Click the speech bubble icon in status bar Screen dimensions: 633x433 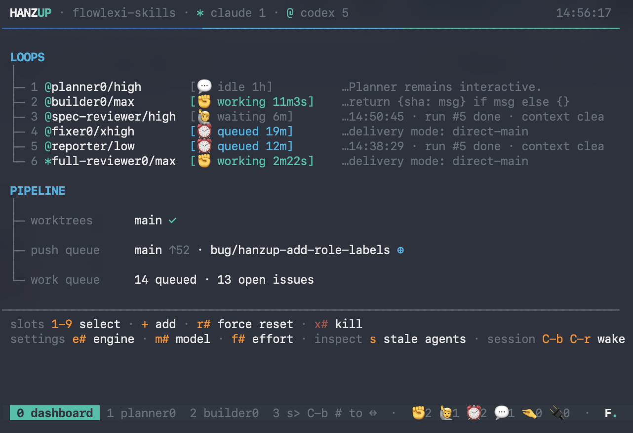pyautogui.click(x=502, y=413)
